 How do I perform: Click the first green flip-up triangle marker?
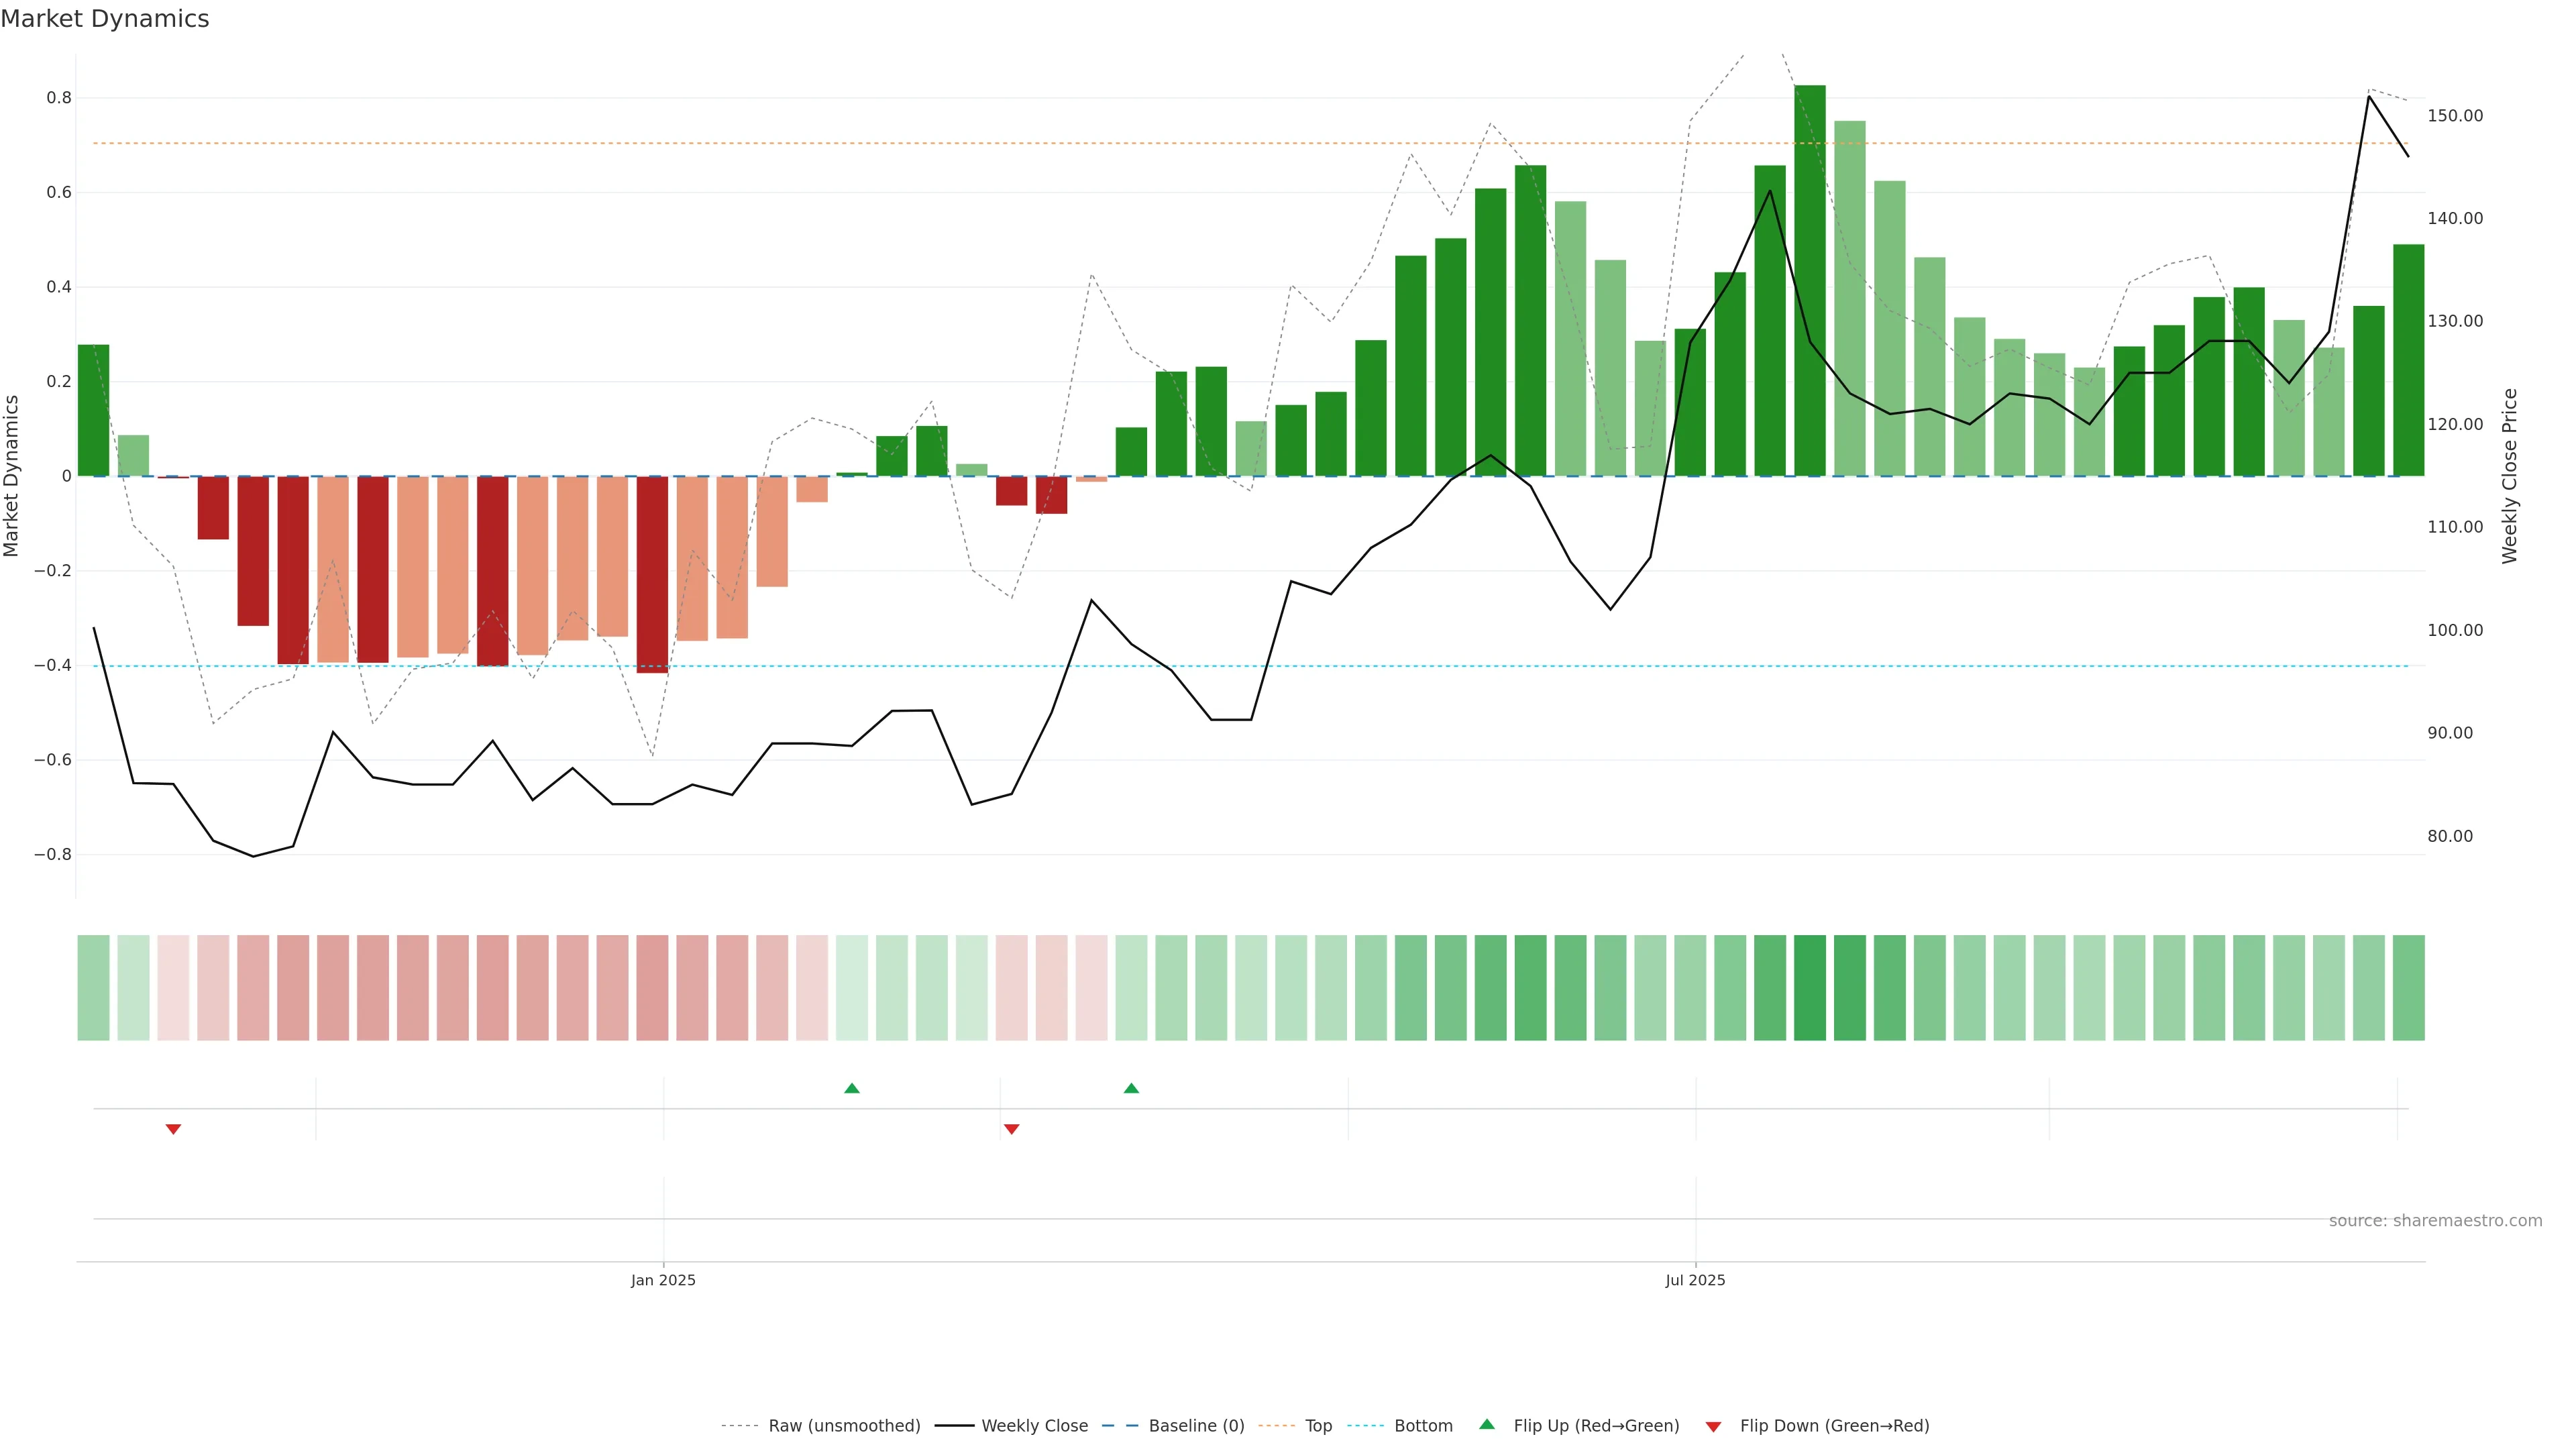click(852, 1088)
